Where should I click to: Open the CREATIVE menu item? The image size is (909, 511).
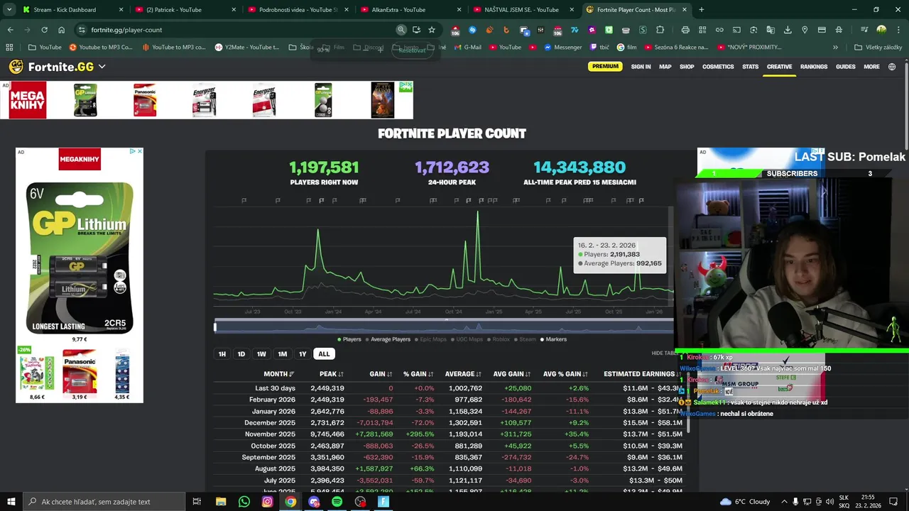(x=779, y=67)
